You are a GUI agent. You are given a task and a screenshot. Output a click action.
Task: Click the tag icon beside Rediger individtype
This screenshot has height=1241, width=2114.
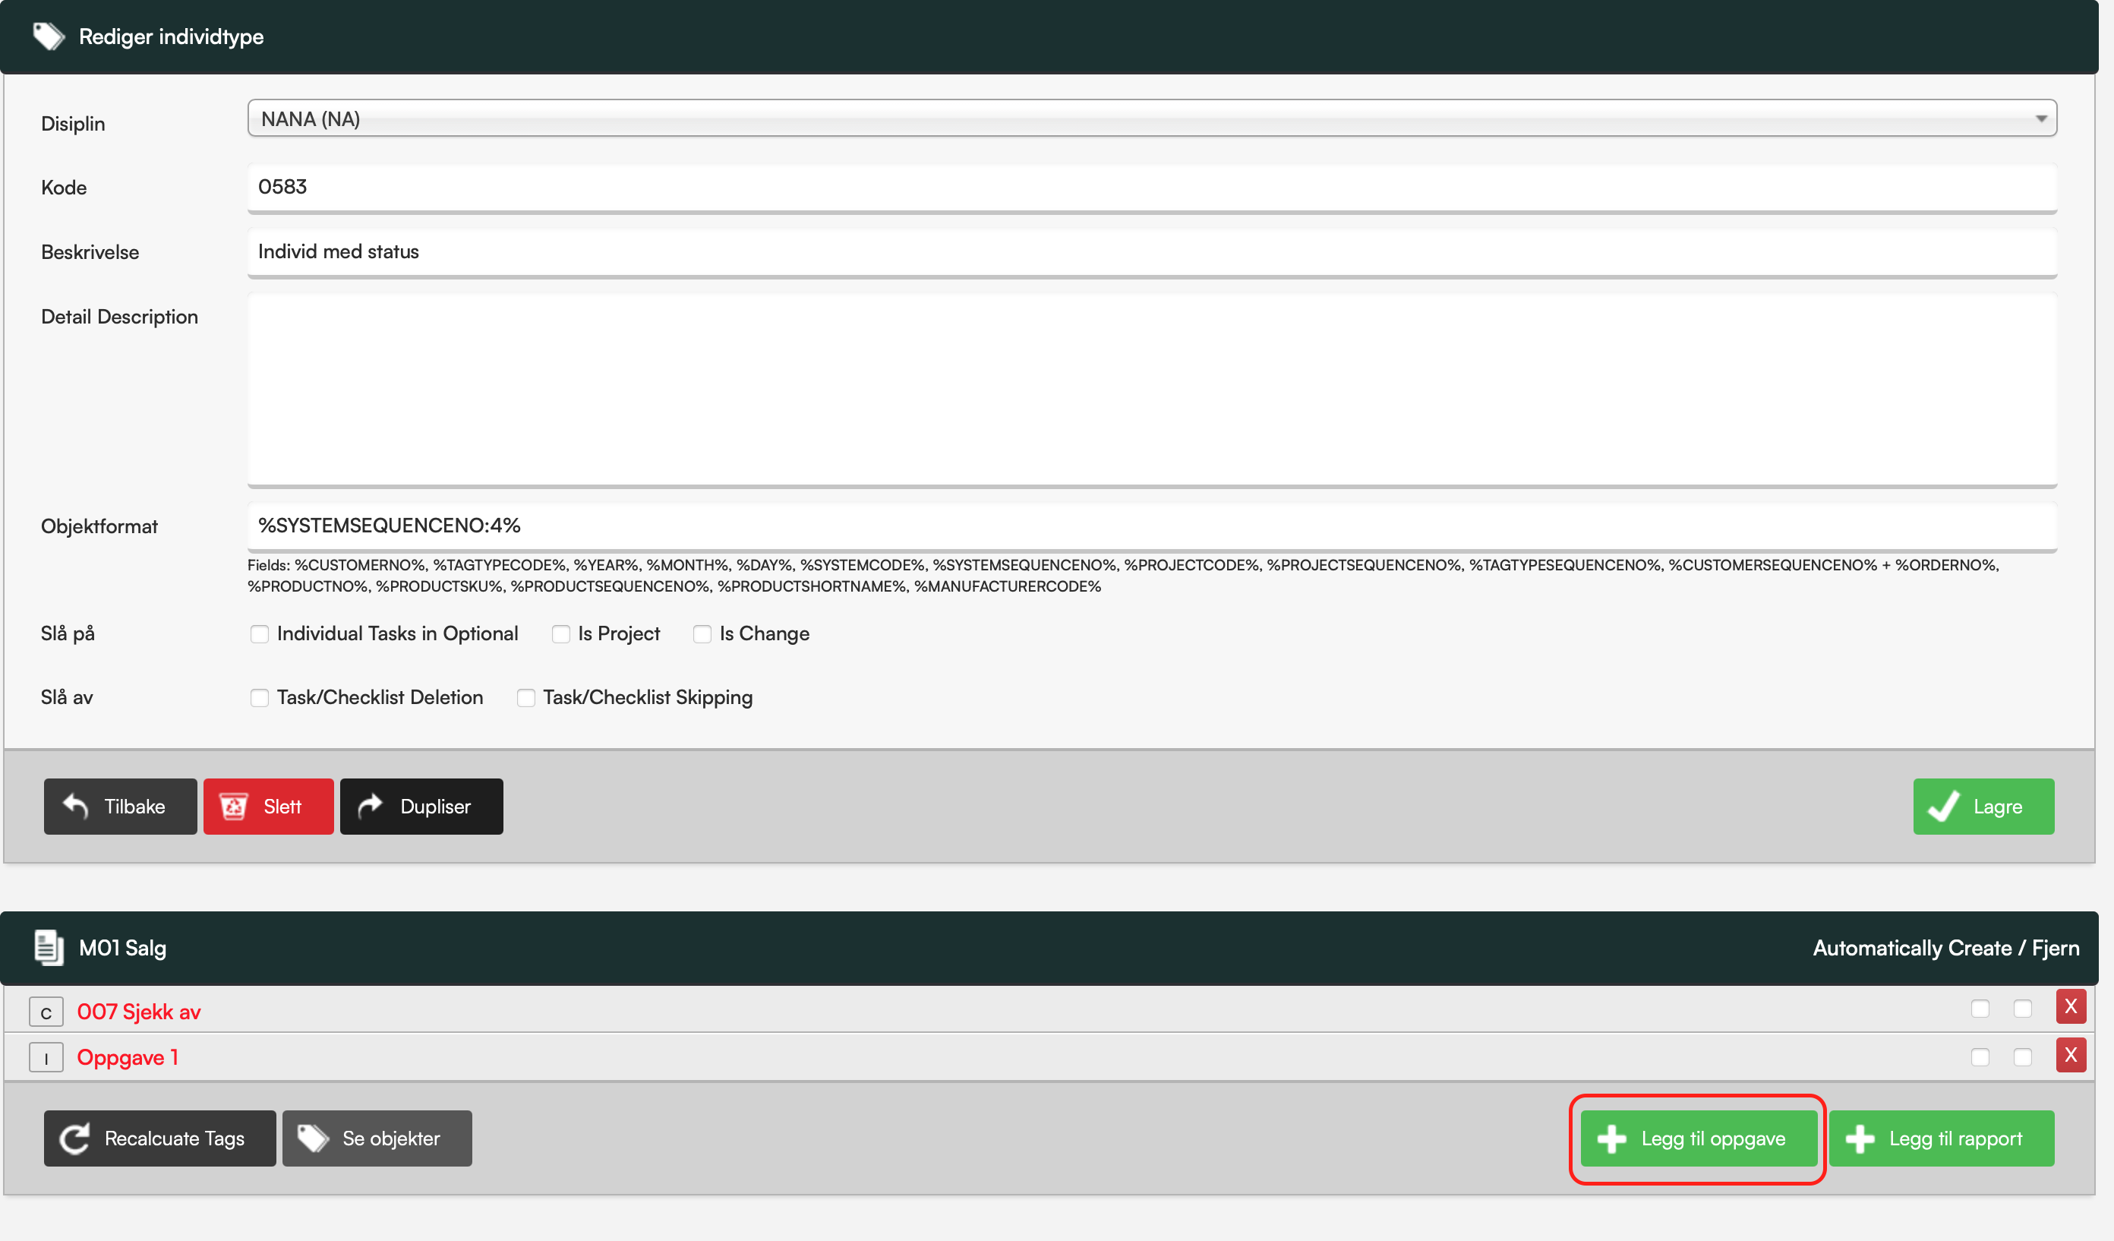tap(49, 36)
